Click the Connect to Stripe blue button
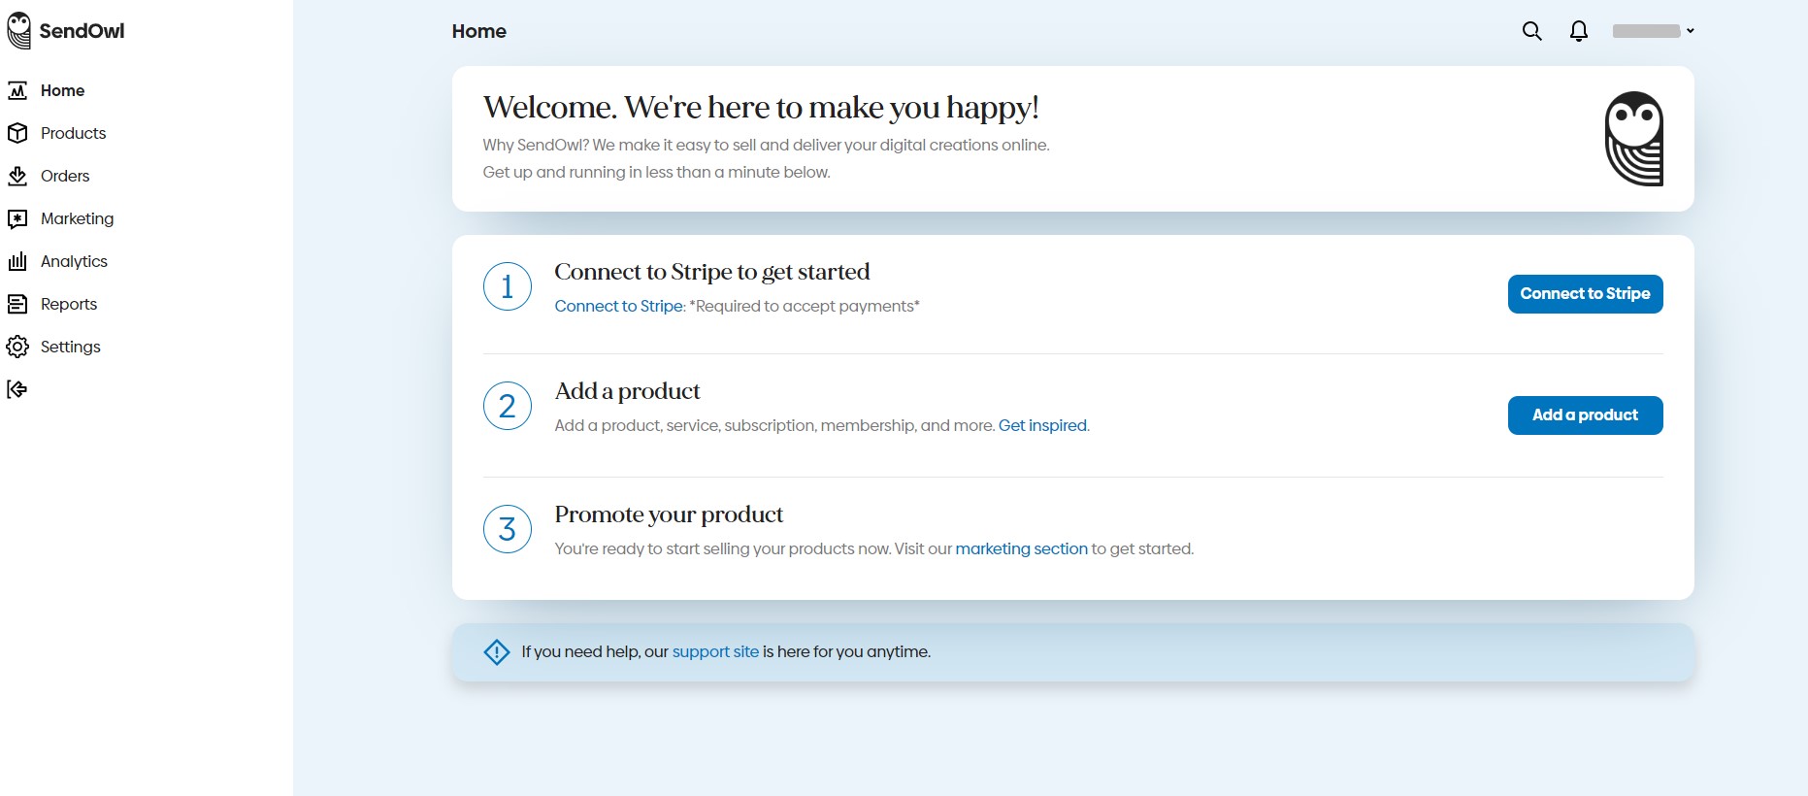This screenshot has width=1808, height=796. (1585, 294)
